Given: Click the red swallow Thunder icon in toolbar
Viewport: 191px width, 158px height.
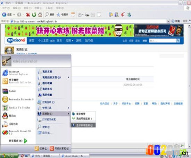Looking at the screenshot, I should (123, 15).
